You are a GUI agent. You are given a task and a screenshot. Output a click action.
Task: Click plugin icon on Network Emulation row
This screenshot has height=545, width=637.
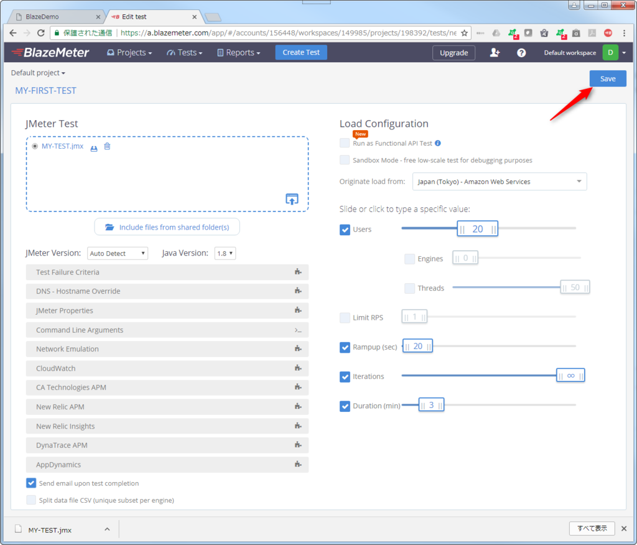coord(298,348)
